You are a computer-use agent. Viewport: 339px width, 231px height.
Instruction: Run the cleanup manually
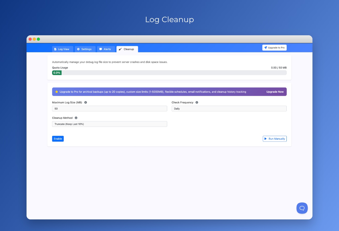coord(275,139)
